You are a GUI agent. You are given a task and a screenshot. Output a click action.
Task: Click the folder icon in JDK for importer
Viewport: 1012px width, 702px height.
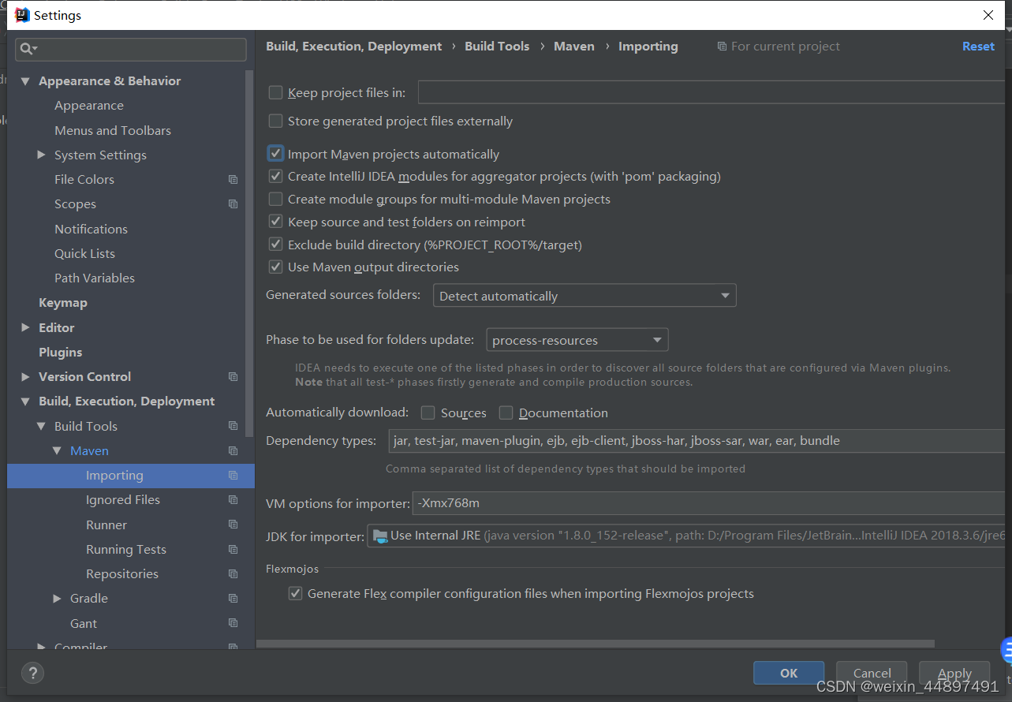[379, 536]
